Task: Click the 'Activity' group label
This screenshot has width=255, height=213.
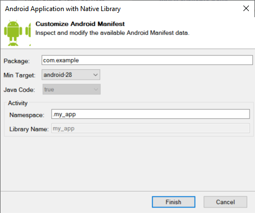Action: [18, 103]
